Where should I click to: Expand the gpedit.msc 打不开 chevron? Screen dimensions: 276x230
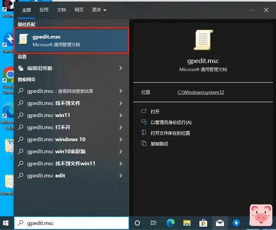pos(121,127)
